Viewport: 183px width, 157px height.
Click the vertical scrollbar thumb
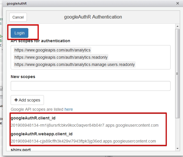[178, 74]
